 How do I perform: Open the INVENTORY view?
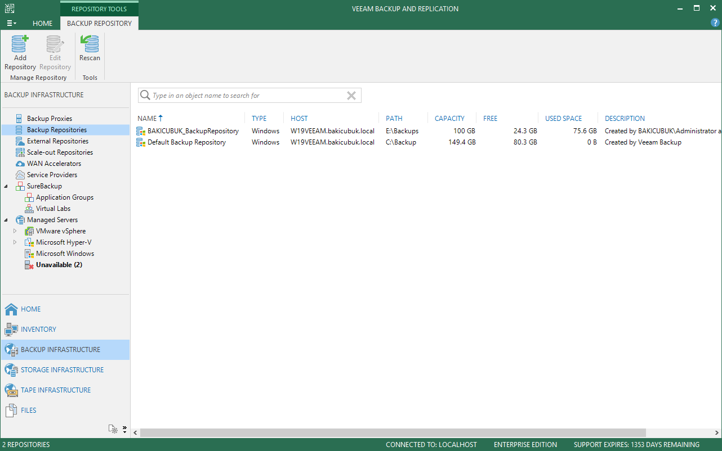point(65,330)
